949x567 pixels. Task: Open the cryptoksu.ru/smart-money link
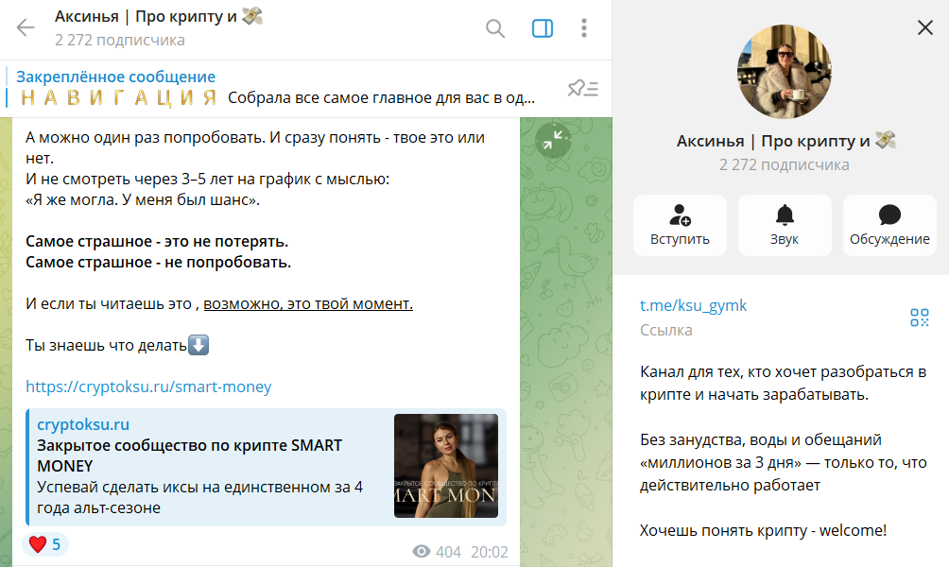tap(148, 387)
